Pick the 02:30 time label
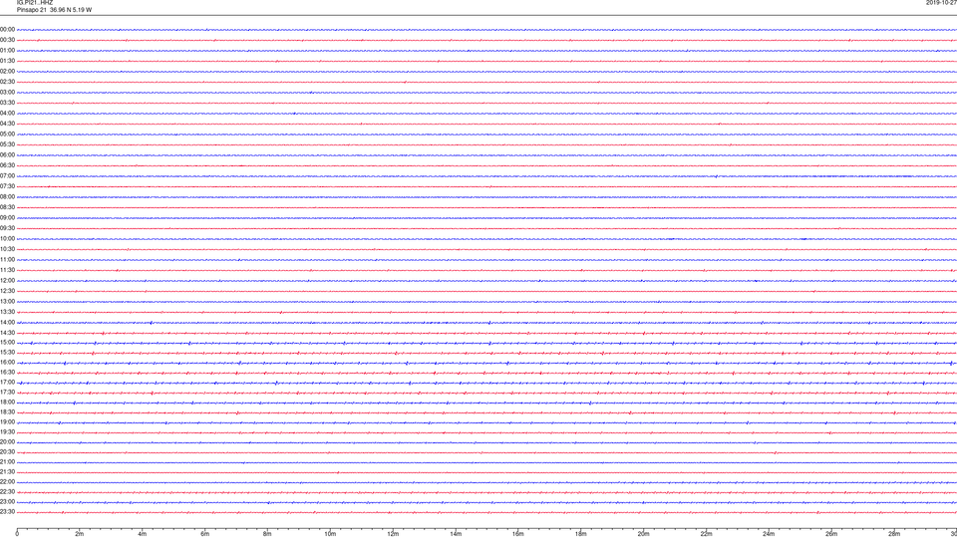Screen dimensions: 957x538 7,82
